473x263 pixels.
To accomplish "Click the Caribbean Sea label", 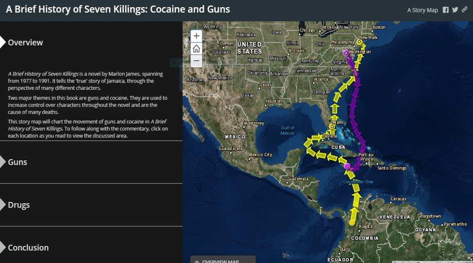I will [x=358, y=181].
